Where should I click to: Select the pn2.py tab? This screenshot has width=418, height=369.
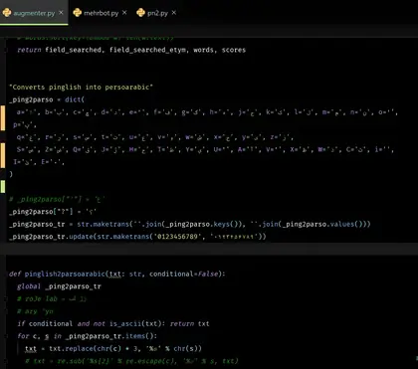[x=157, y=13]
